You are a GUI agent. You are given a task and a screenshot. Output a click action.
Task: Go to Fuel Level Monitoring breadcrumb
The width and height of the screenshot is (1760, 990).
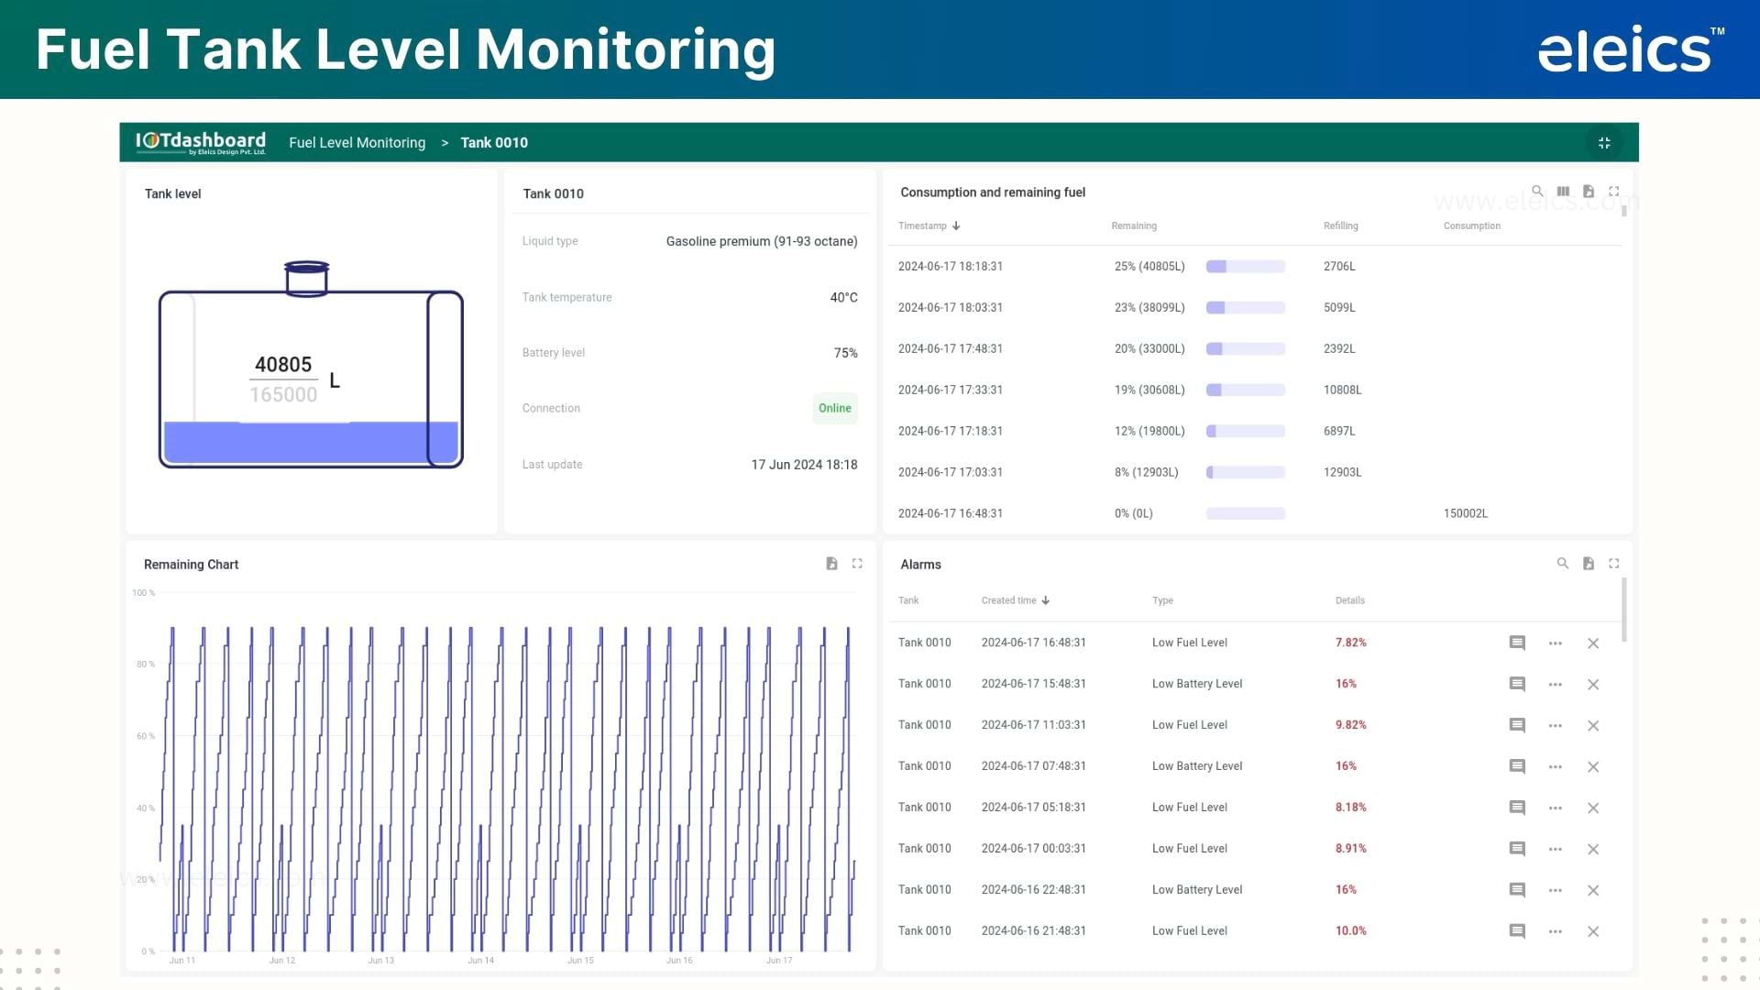point(357,142)
